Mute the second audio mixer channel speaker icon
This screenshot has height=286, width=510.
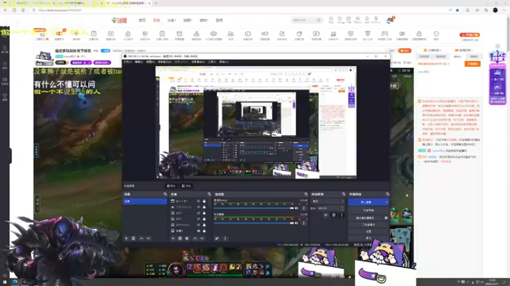pos(296,223)
